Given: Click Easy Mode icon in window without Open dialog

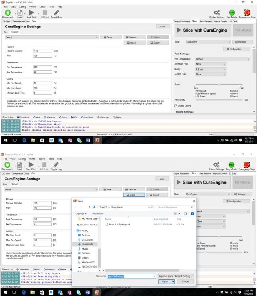Looking at the screenshot, I should pos(232,13).
